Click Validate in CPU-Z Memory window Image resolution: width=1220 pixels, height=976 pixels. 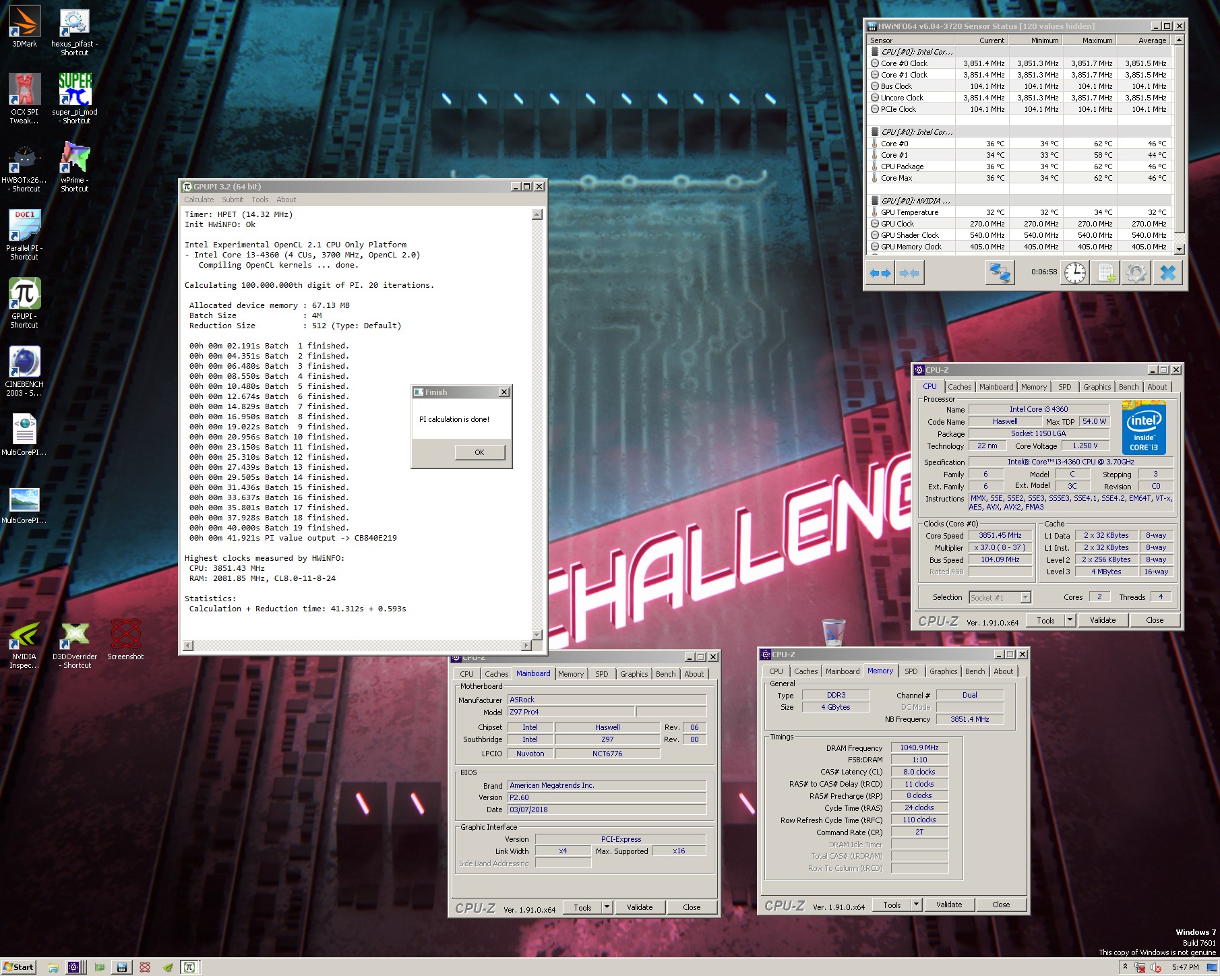tap(948, 905)
